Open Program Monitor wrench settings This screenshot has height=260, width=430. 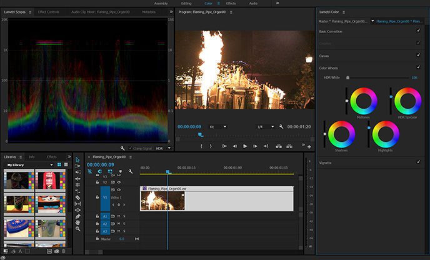[x=281, y=126]
